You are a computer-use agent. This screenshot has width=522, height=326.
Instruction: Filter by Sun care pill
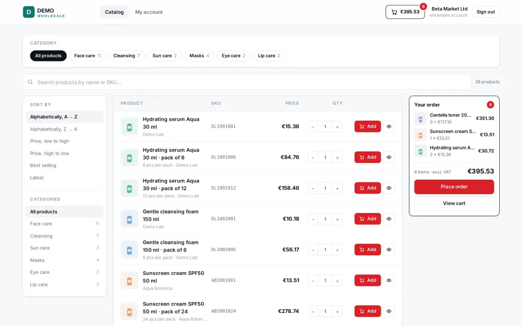(x=164, y=55)
